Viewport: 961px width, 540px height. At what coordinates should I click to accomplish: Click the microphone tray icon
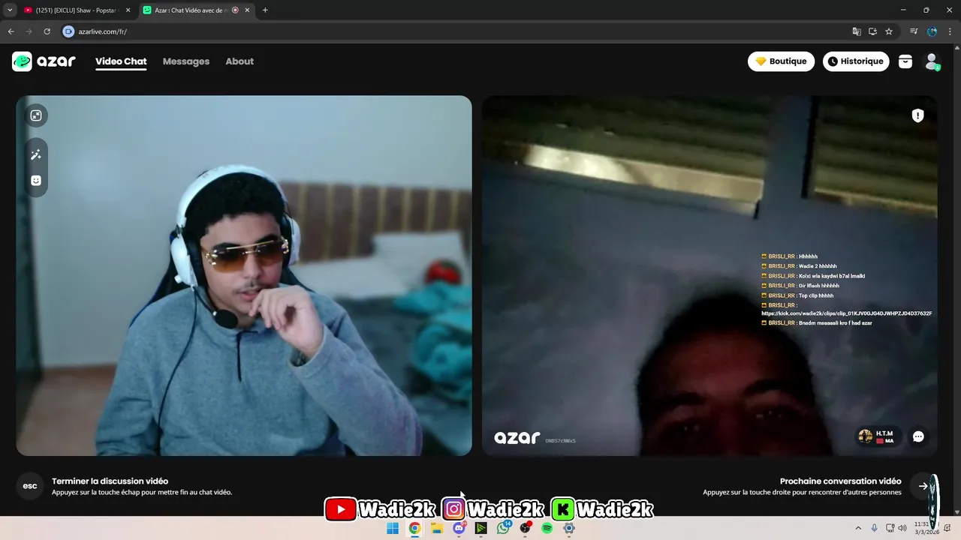[x=875, y=528]
